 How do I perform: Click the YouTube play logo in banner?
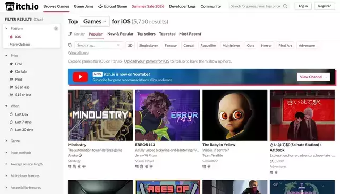[x=80, y=77]
